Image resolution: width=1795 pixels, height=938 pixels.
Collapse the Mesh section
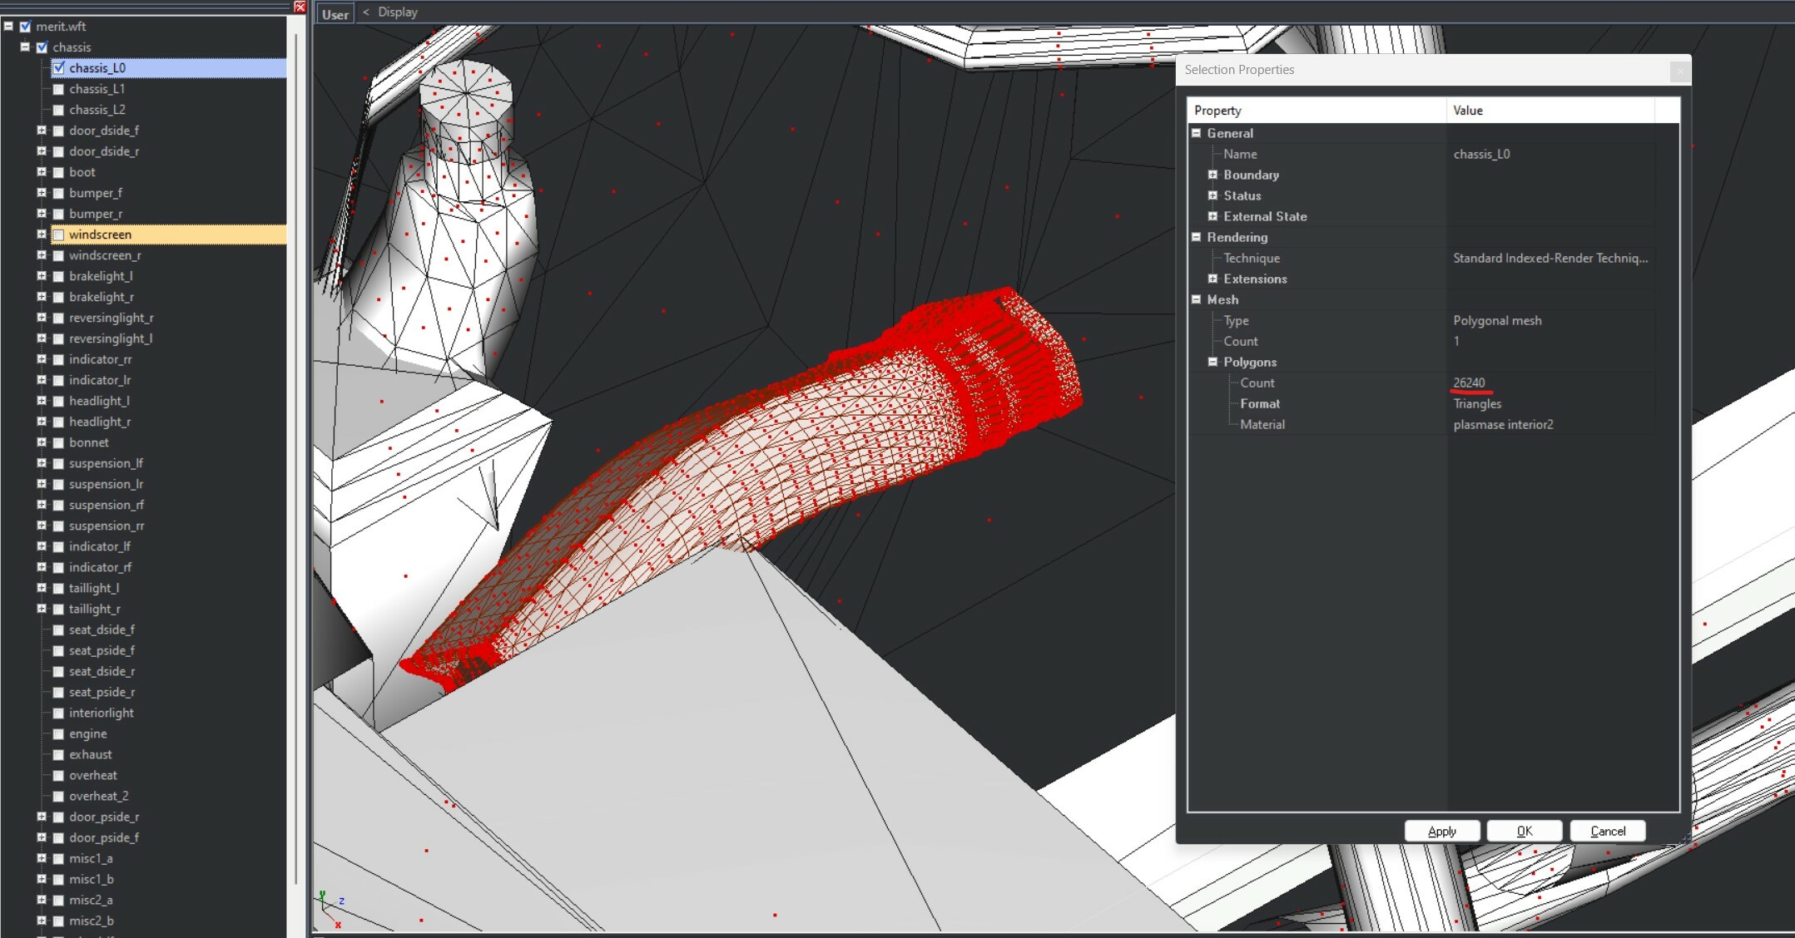[1197, 299]
